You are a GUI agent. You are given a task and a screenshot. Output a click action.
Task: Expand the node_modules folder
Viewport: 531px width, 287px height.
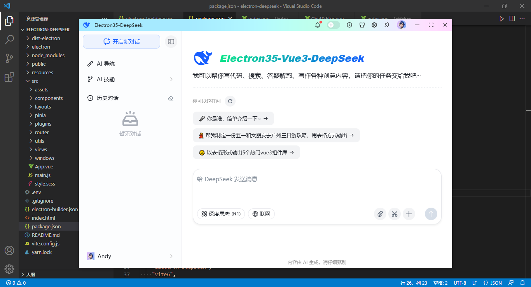coord(49,55)
